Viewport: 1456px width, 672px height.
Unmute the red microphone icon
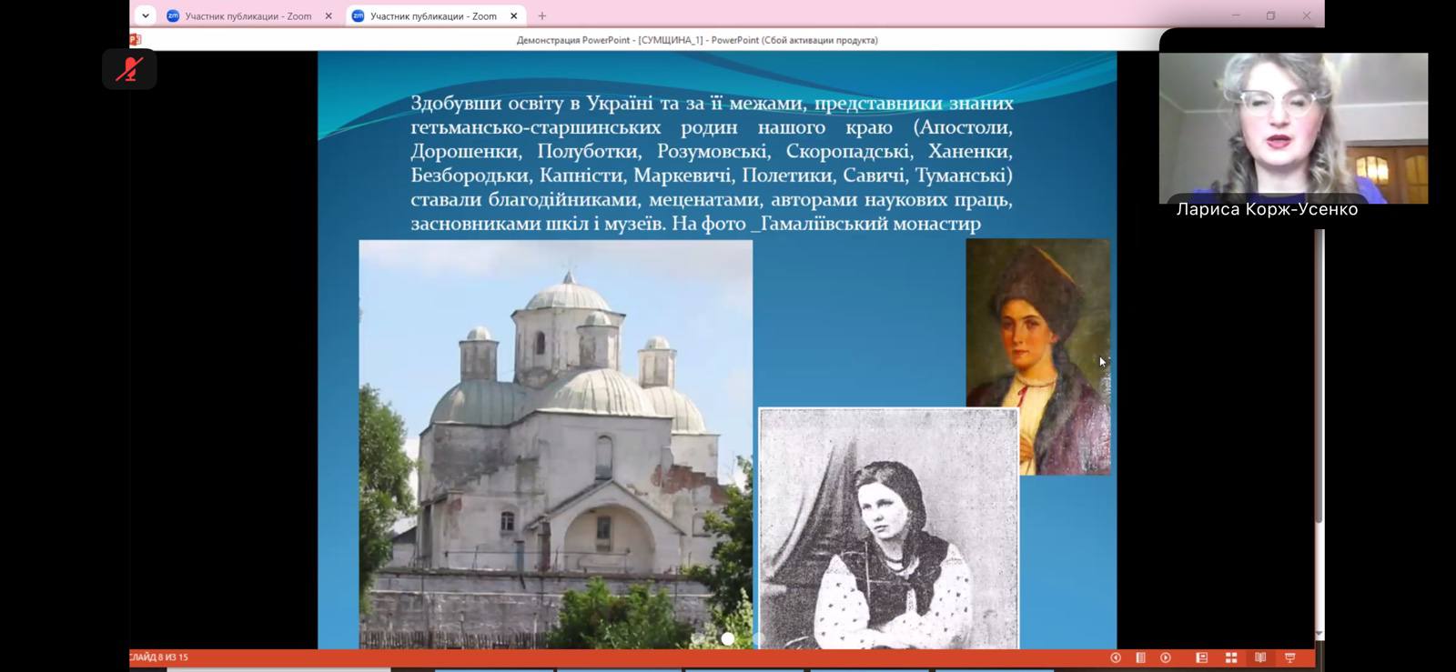tap(129, 70)
